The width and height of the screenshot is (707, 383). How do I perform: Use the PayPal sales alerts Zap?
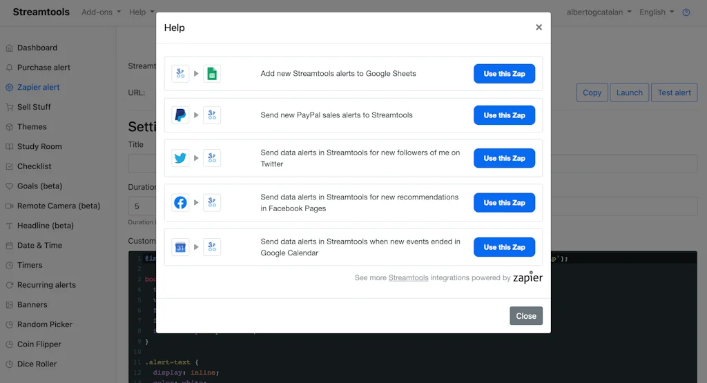click(x=504, y=115)
